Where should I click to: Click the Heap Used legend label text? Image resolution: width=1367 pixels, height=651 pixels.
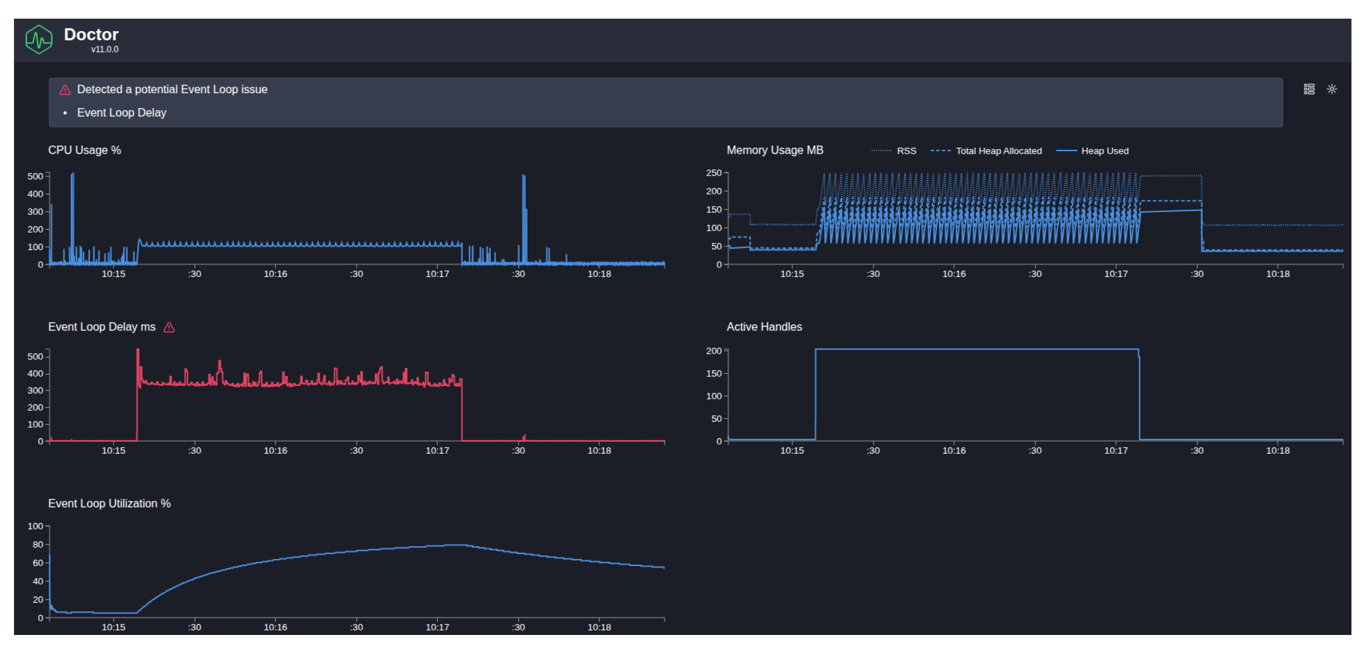1104,151
